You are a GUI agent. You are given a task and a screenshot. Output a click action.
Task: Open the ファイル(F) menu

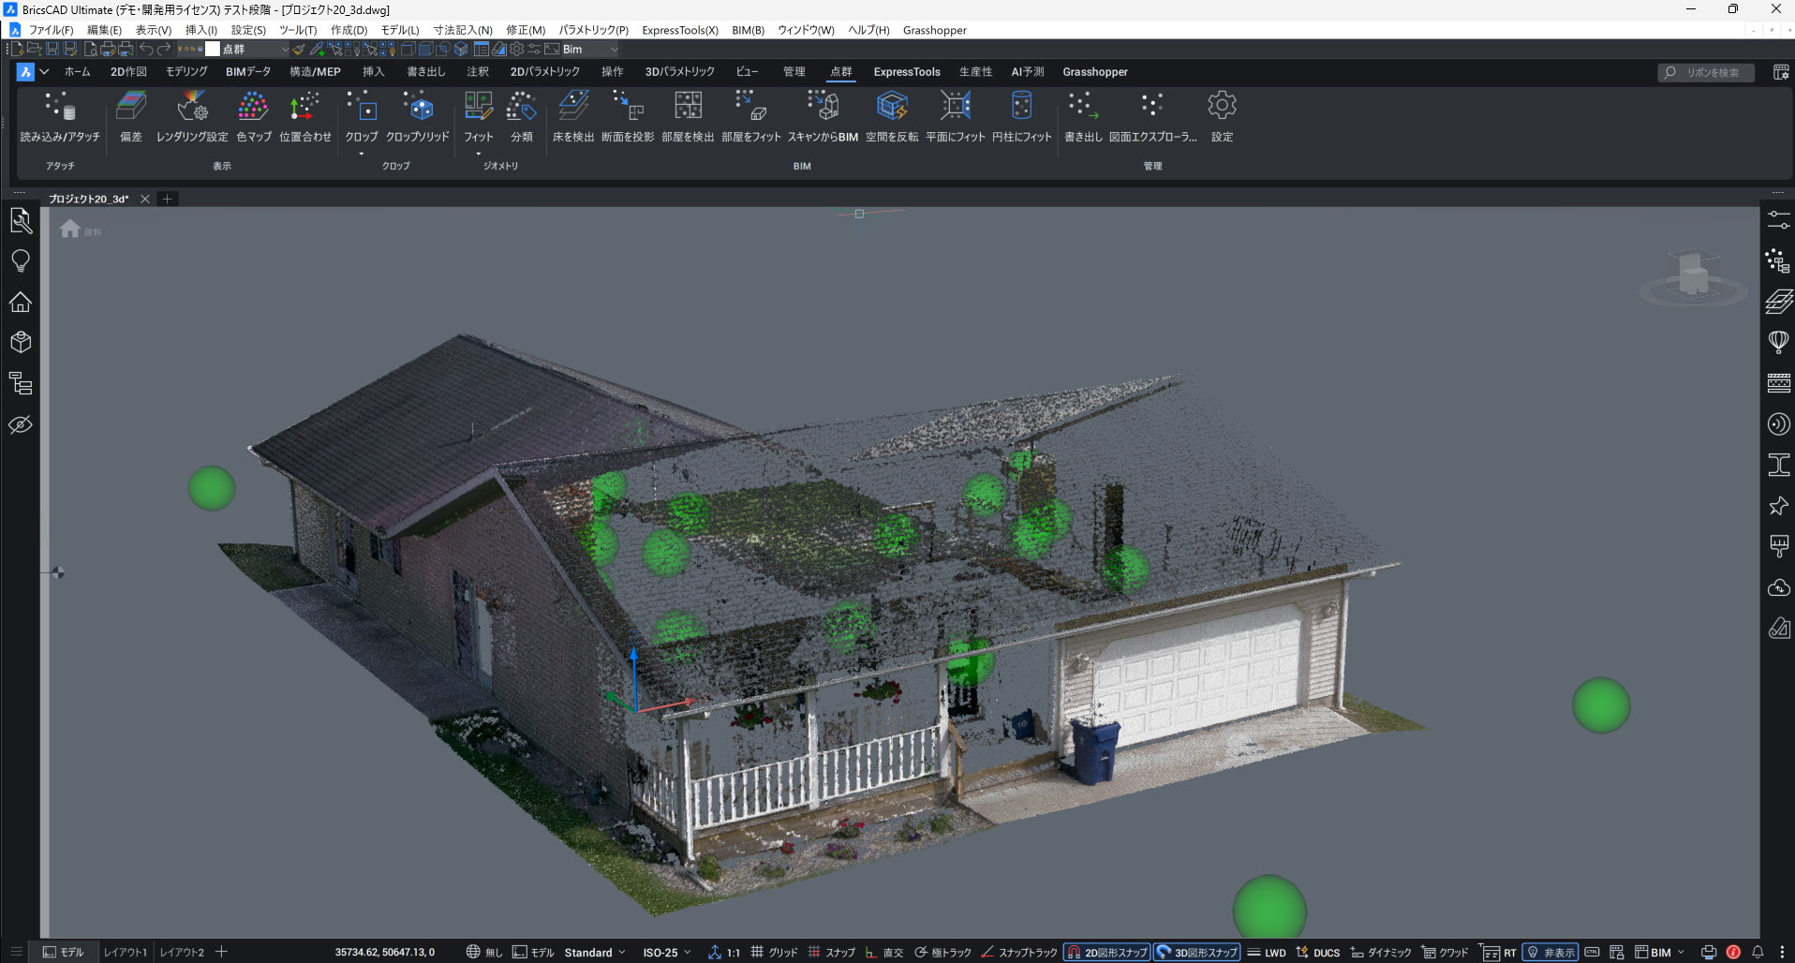[x=51, y=30]
